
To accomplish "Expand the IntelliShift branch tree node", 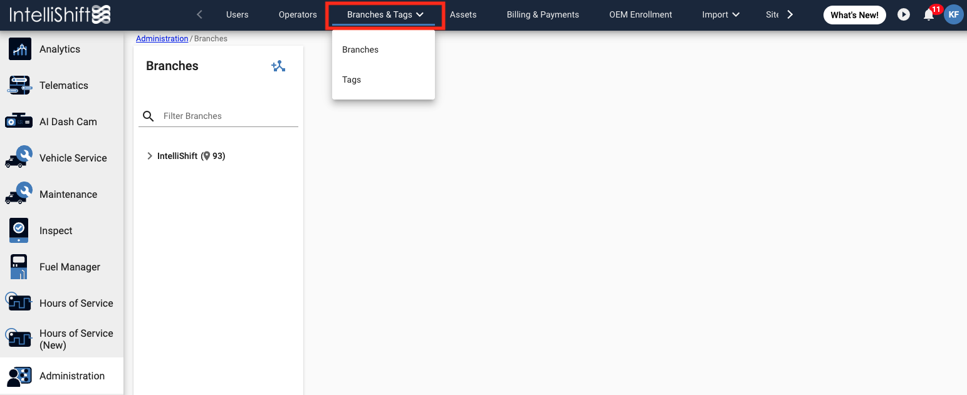I will click(150, 156).
